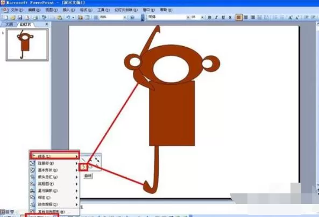The image size is (319, 217).
Task: Open the 窗口 (Window) menu
Action: click(148, 10)
